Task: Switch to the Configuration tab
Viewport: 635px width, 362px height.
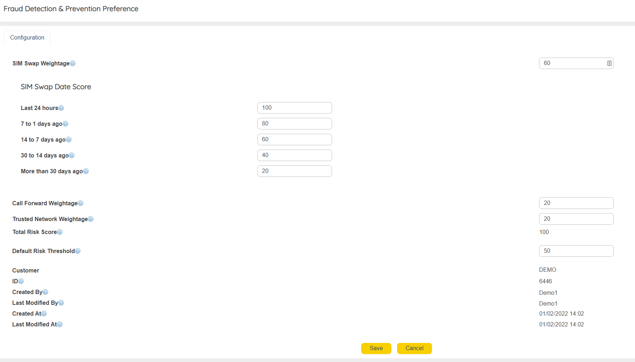Action: click(27, 38)
